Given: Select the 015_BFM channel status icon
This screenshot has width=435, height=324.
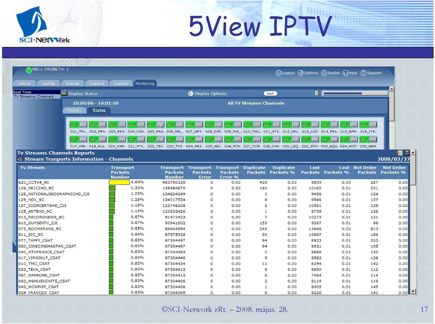Looking at the screenshot, I should click(x=349, y=124).
